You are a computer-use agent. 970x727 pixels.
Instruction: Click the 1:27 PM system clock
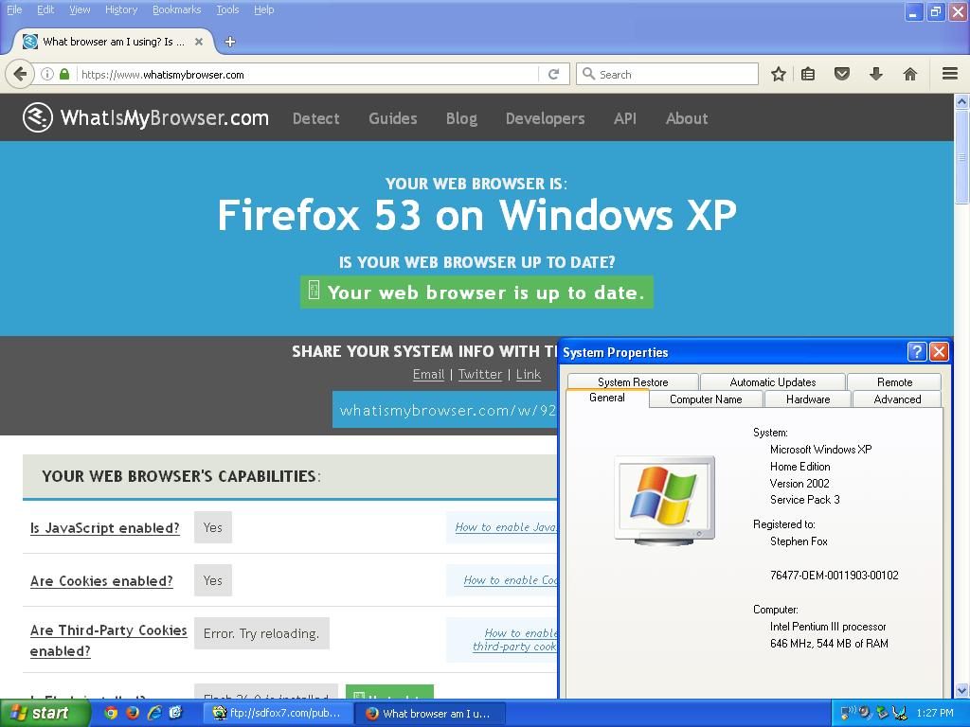coord(935,713)
